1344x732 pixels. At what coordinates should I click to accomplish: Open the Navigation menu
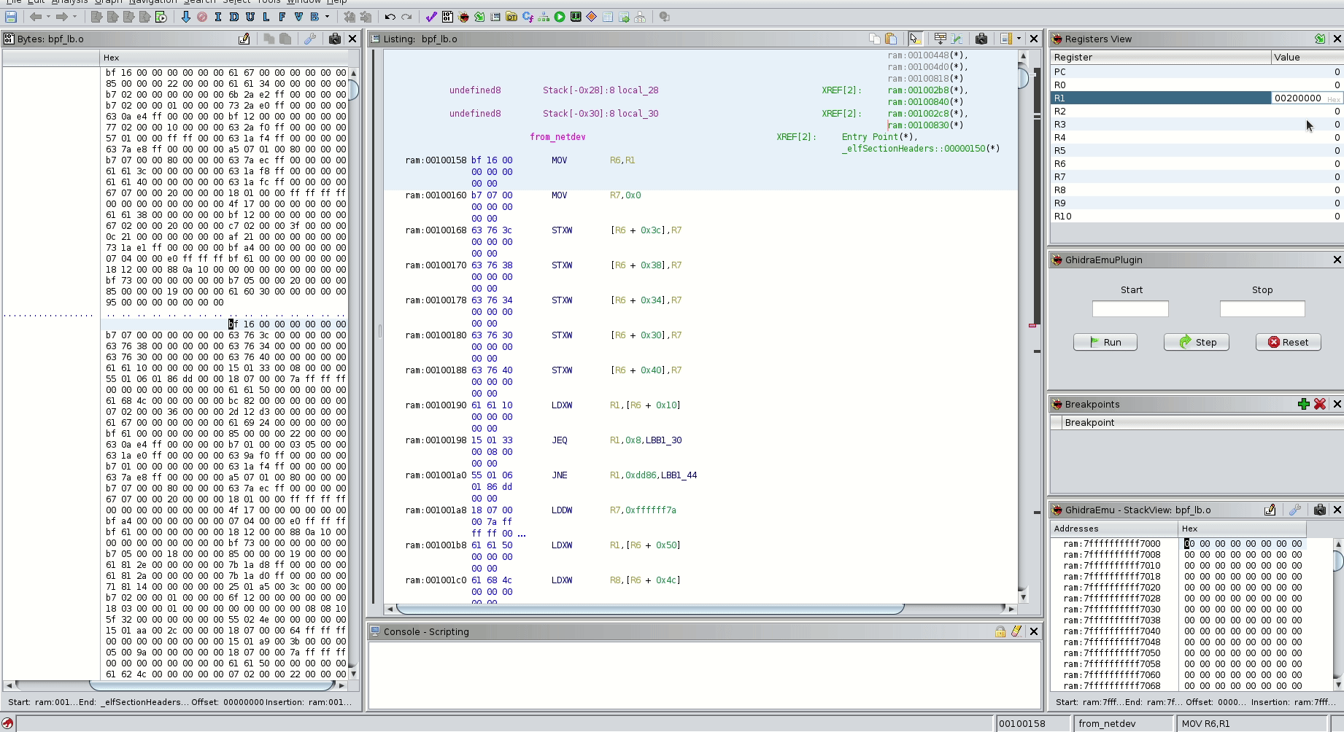pyautogui.click(x=153, y=2)
